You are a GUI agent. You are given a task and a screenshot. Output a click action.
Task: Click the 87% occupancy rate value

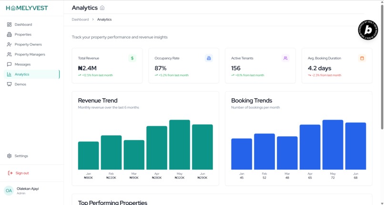point(161,68)
